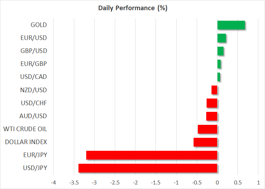Select the green GOLD bar
Screen dimensions: 265x189
click(231, 25)
